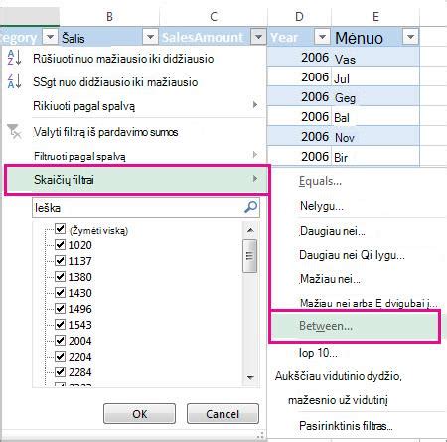The height and width of the screenshot is (442, 447).
Task: Select column D header
Action: pyautogui.click(x=299, y=17)
